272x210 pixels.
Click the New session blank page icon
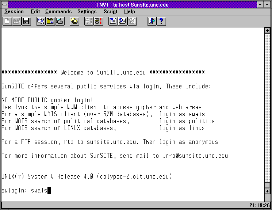(x=7, y=21)
